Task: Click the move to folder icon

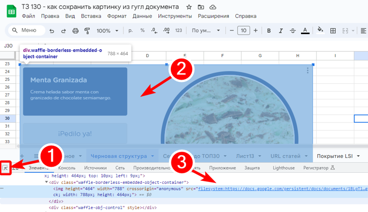Action: 201,7
